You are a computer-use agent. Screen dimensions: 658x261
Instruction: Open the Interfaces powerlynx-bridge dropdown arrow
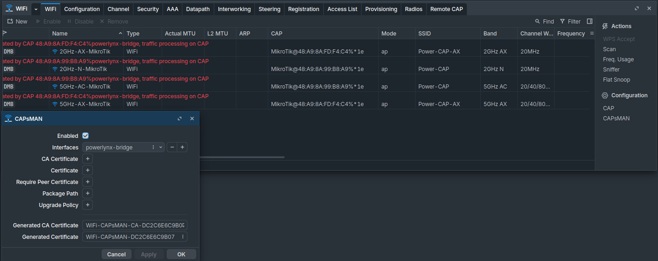point(161,147)
